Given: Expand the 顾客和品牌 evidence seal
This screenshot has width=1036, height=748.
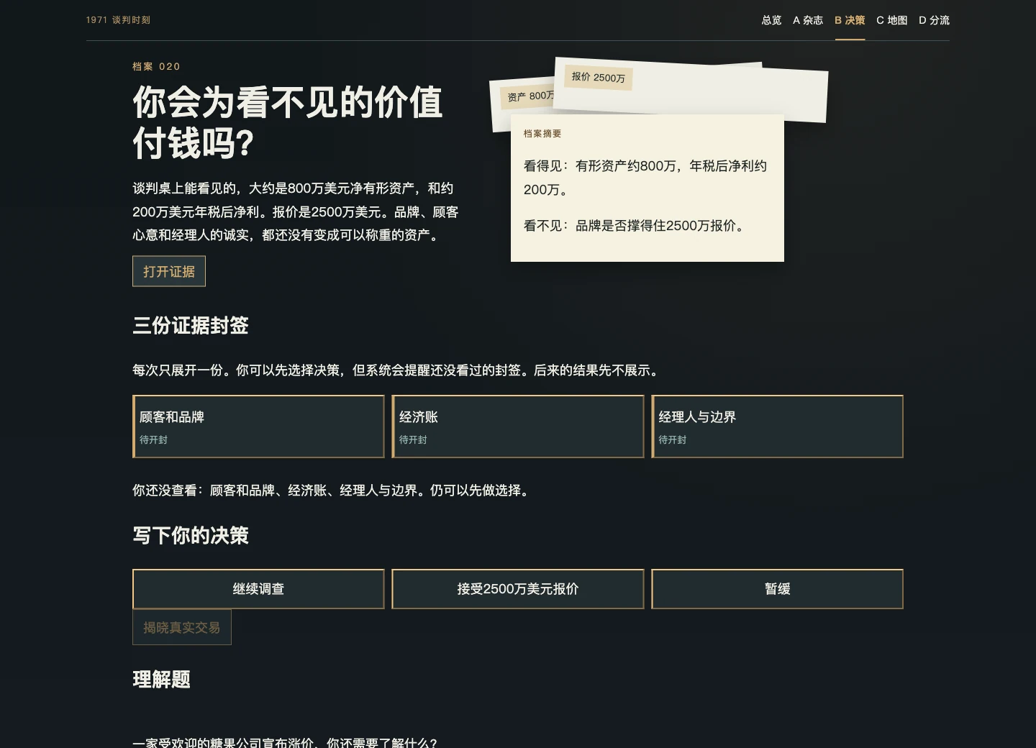Looking at the screenshot, I should 258,427.
